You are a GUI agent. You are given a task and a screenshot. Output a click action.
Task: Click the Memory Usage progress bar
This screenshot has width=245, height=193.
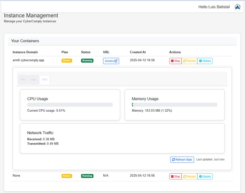(175, 105)
